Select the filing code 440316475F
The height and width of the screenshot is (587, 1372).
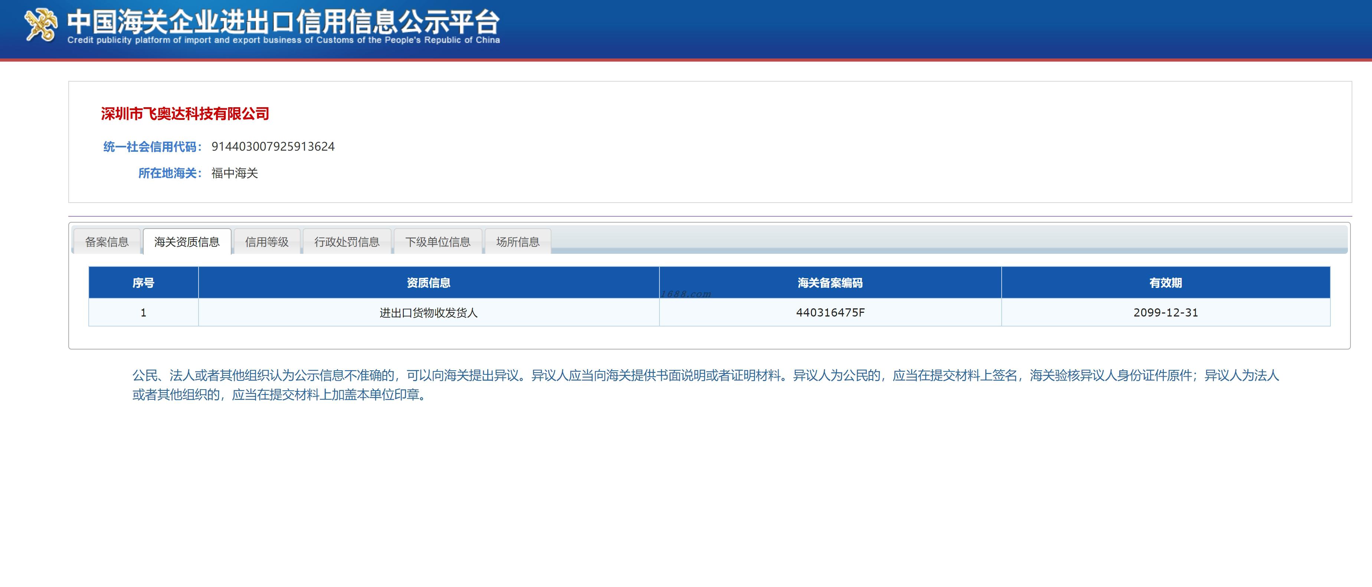click(830, 312)
